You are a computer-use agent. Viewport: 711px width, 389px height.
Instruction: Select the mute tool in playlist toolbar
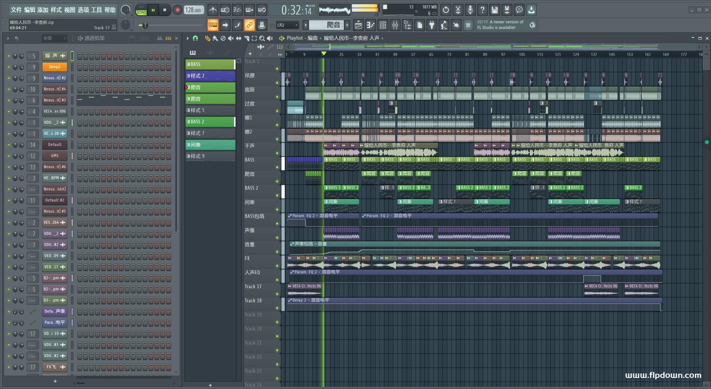pyautogui.click(x=231, y=38)
